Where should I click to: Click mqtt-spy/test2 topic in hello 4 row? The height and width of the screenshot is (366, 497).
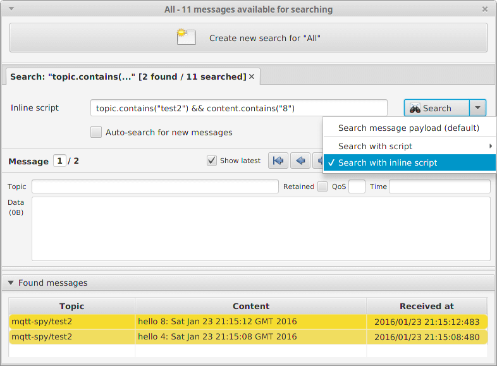tap(42, 336)
